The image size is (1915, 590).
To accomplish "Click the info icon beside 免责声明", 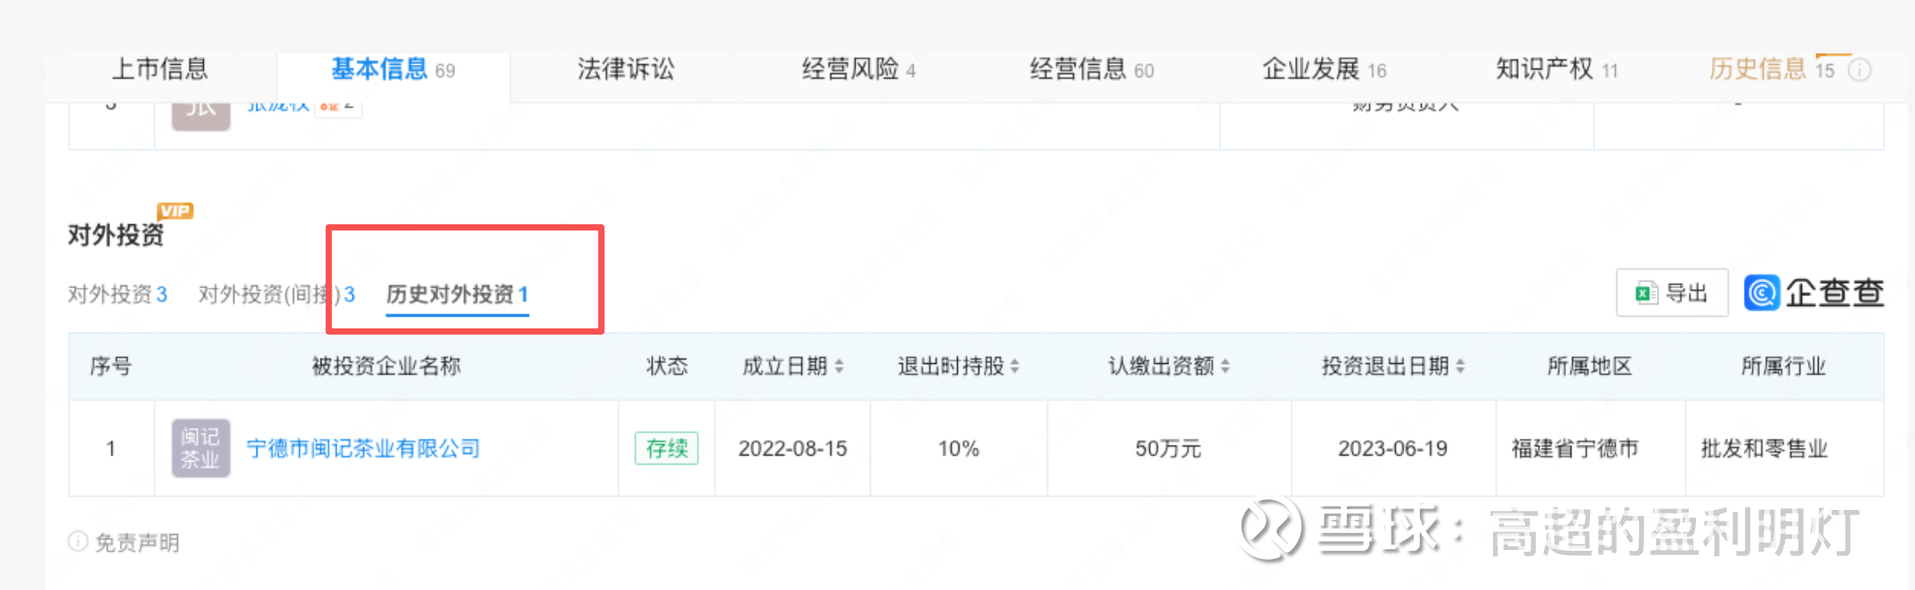I will [78, 541].
